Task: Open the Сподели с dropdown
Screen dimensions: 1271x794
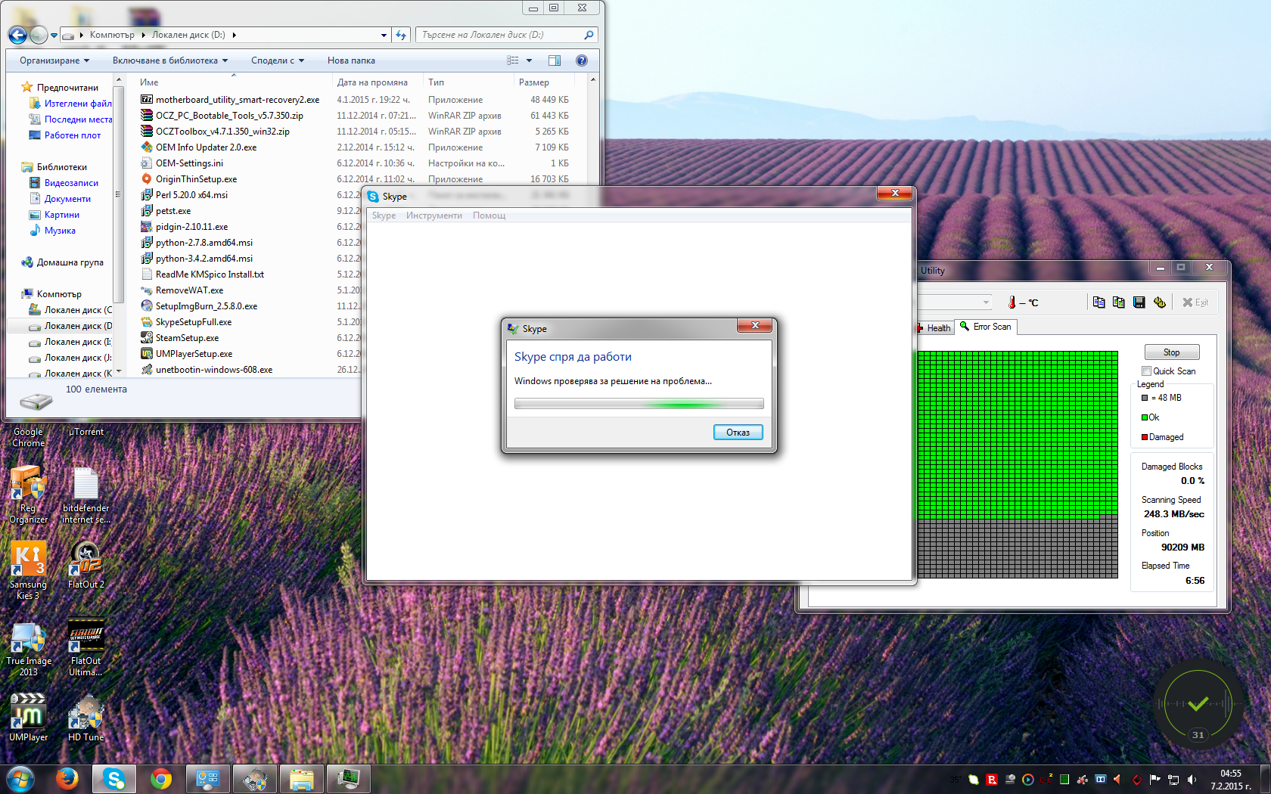Action: [x=278, y=60]
